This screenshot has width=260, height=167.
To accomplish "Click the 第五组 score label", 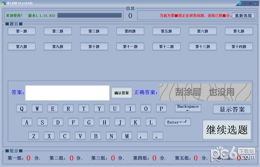I will pos(183,158).
